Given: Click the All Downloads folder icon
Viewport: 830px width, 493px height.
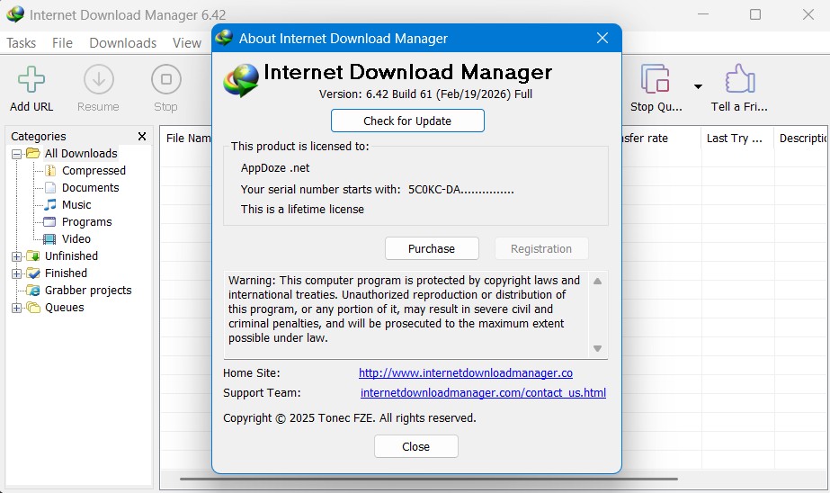Looking at the screenshot, I should 33,154.
